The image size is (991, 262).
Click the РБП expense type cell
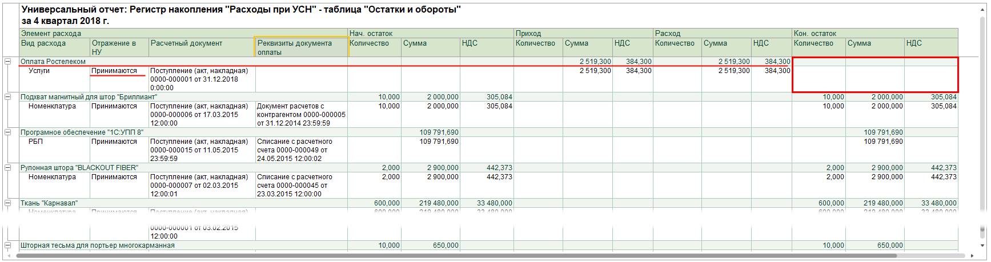tap(55, 150)
